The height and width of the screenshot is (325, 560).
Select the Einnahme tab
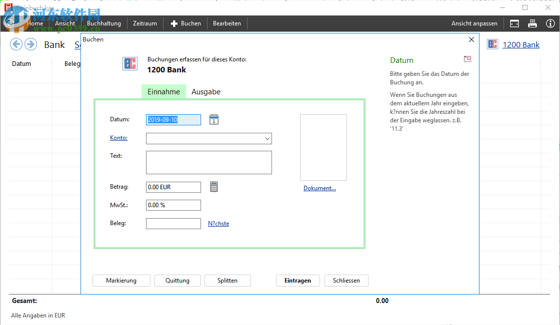[163, 92]
